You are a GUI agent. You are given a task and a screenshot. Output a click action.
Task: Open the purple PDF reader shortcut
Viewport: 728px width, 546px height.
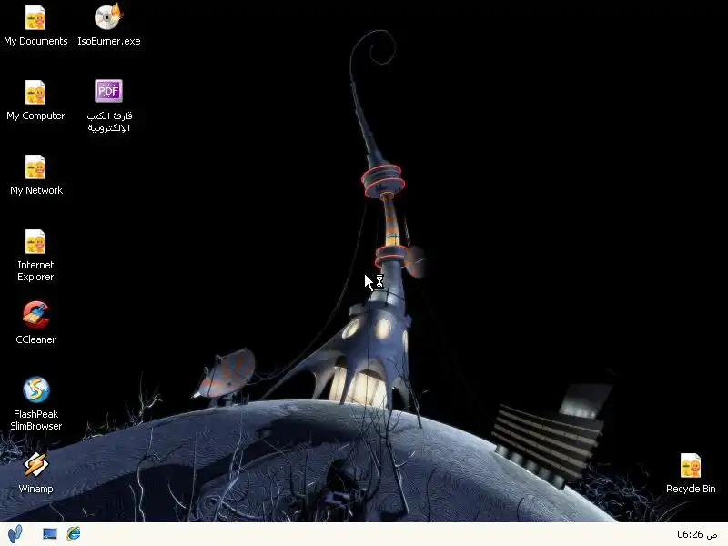click(108, 90)
